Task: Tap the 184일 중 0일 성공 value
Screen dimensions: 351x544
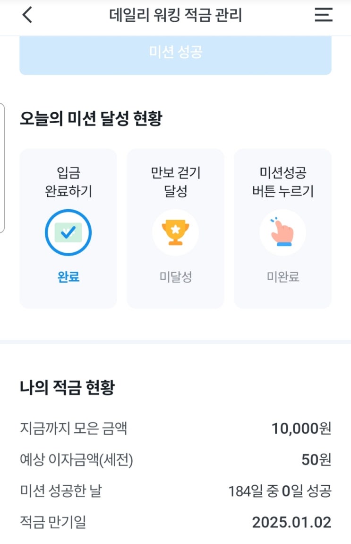Action: click(280, 491)
